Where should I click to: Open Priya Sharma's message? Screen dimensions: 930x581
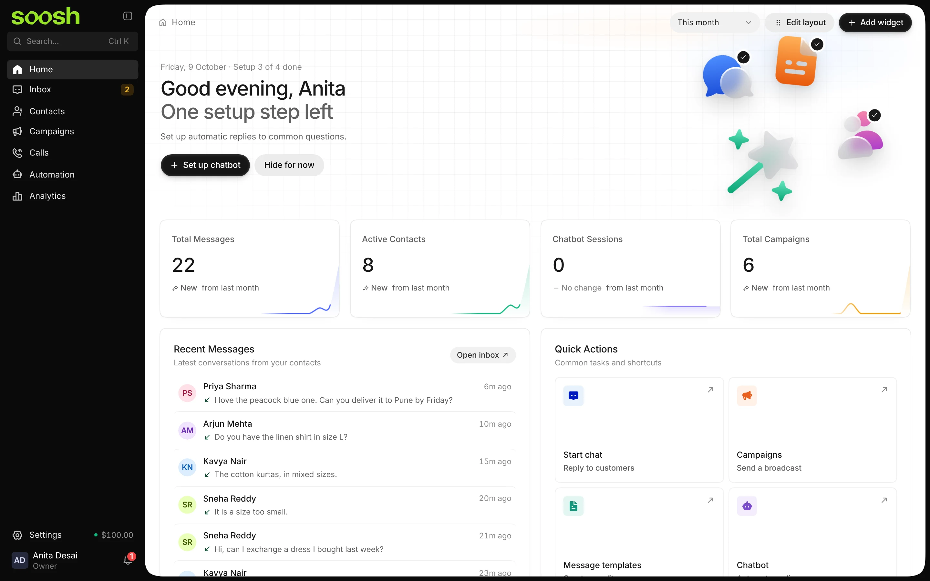[345, 393]
